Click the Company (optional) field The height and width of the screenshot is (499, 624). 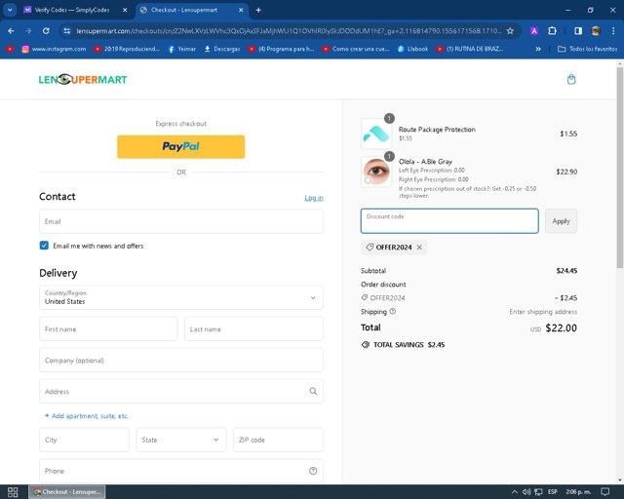click(x=181, y=361)
